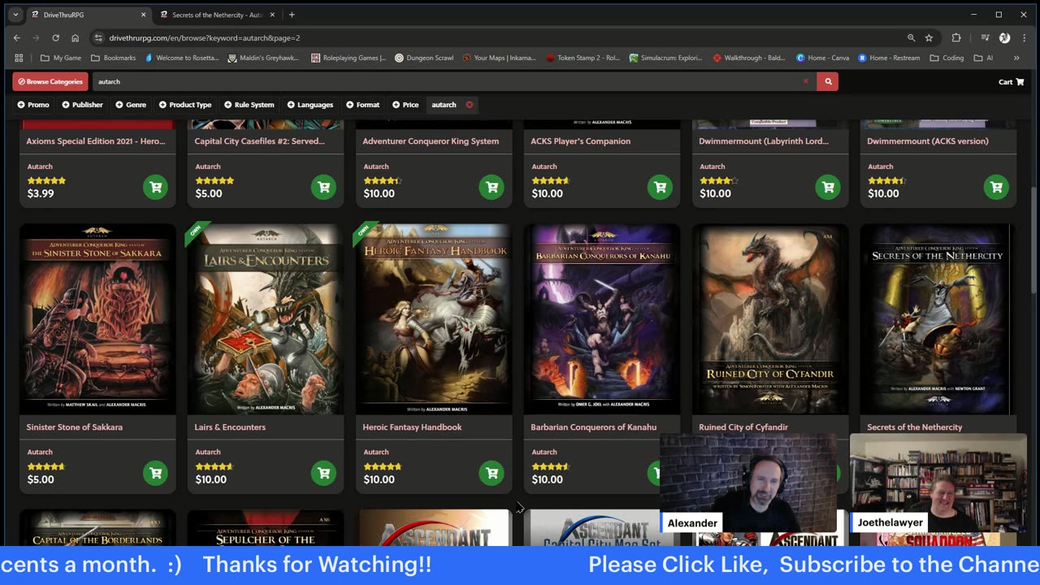
Task: Click the Browse Categories button
Action: tap(50, 81)
